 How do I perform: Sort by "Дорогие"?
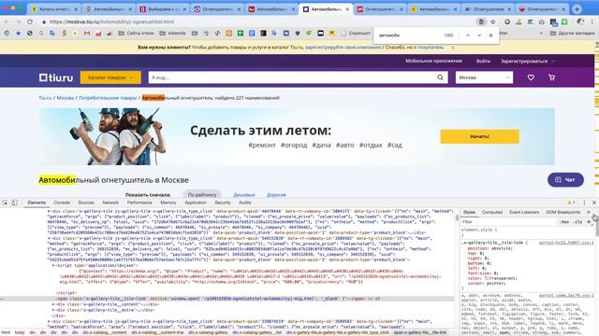coord(276,195)
